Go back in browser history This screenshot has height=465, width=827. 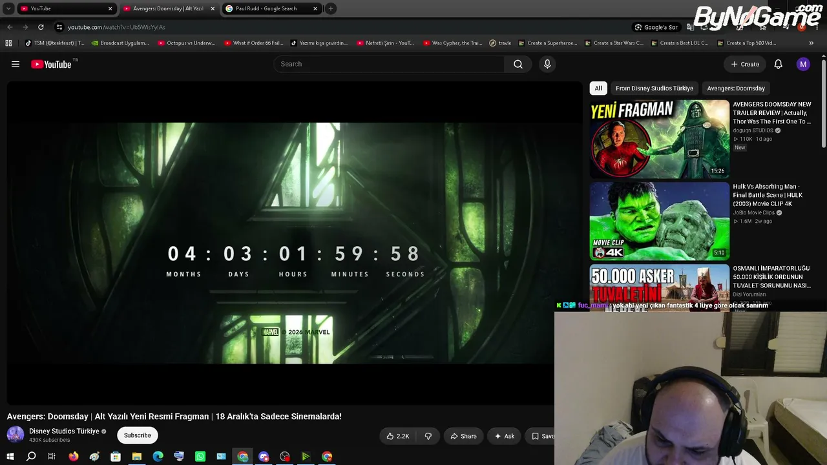pyautogui.click(x=10, y=27)
